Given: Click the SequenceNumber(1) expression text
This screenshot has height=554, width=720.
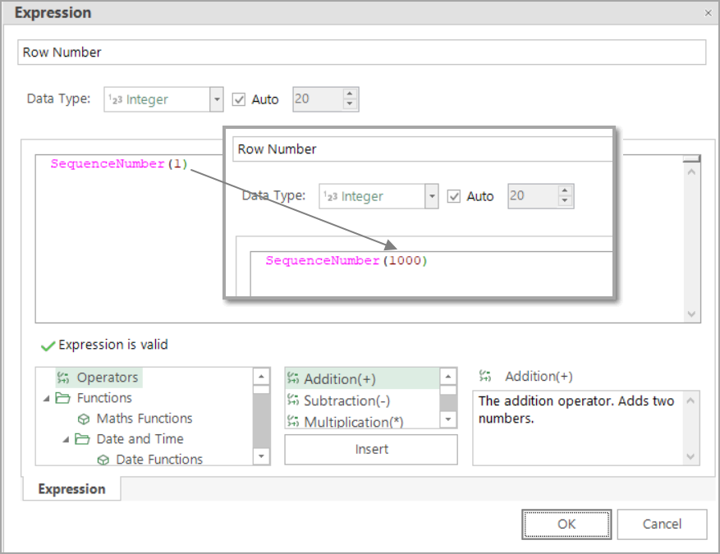Looking at the screenshot, I should (119, 164).
